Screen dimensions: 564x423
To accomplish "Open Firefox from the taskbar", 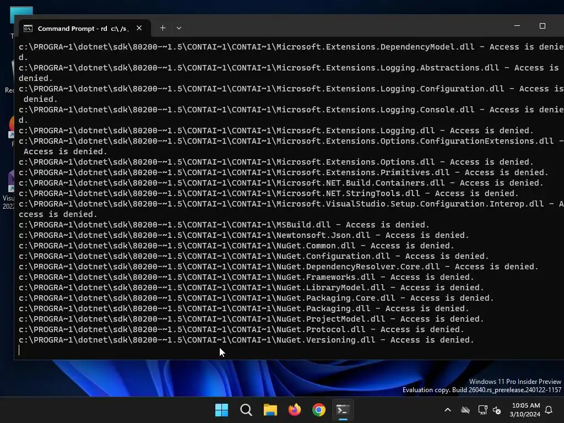I will [295, 410].
